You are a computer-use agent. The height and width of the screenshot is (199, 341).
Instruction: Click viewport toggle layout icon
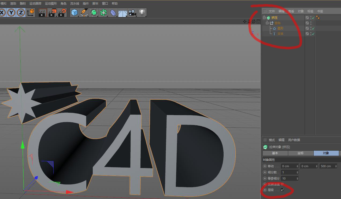pyautogui.click(x=258, y=22)
